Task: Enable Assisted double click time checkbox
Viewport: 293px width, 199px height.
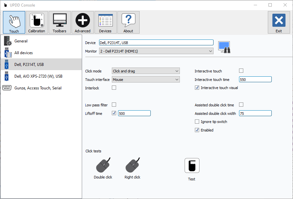Action: (241, 104)
